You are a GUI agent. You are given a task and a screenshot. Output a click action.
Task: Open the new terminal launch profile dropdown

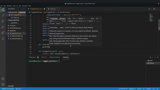point(152,57)
